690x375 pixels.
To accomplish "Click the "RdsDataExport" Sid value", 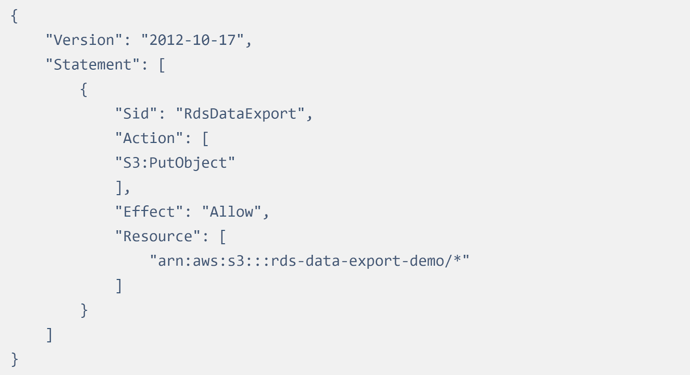I will [240, 114].
